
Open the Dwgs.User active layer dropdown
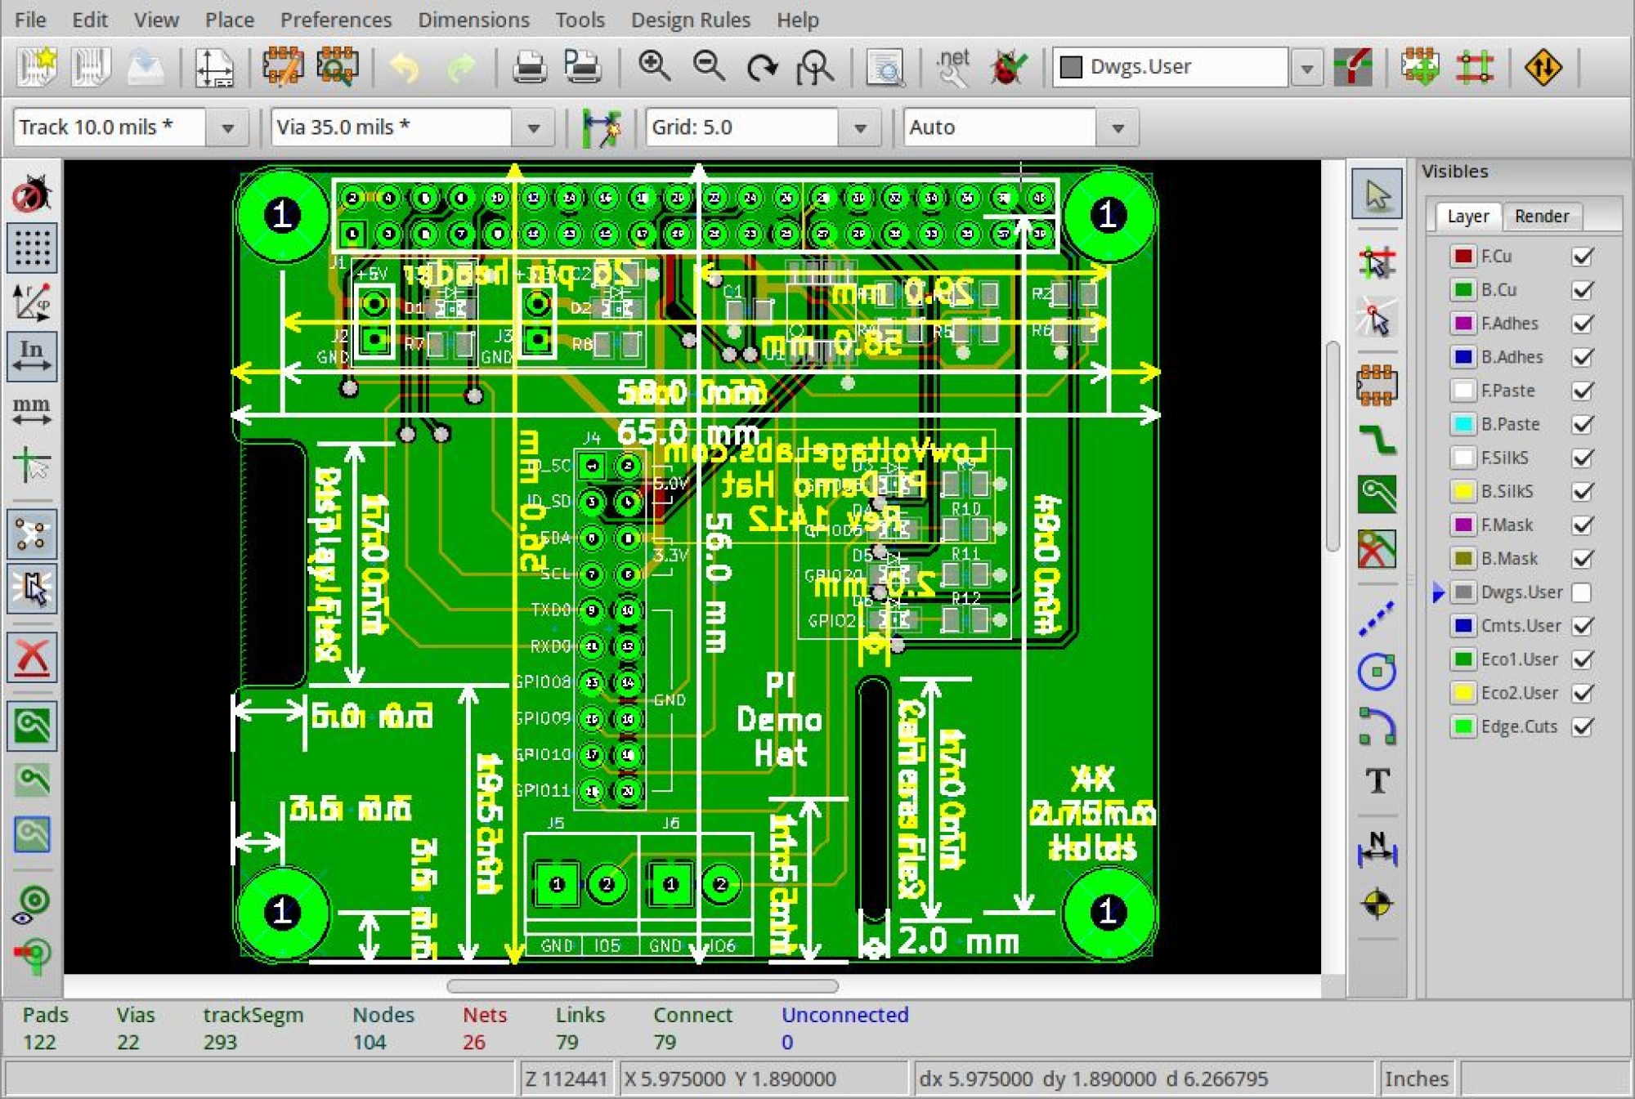pos(1306,68)
